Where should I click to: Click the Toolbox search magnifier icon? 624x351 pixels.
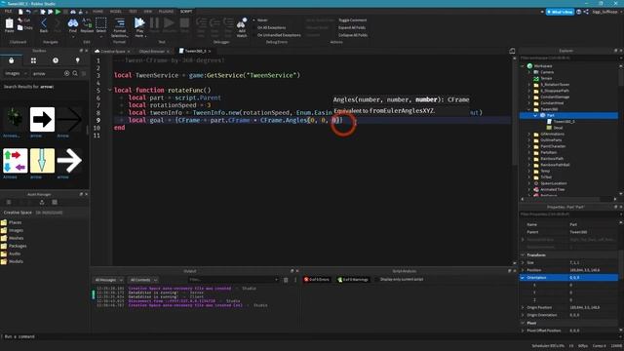[x=75, y=74]
